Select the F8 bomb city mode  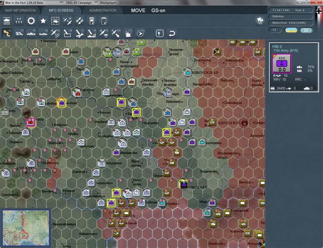92,33
